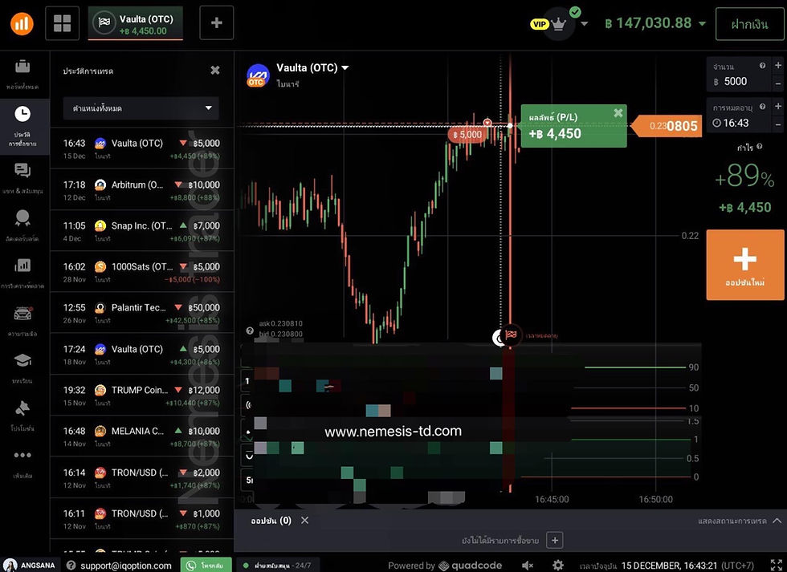
Task: Click the green call phone button
Action: tap(206, 565)
